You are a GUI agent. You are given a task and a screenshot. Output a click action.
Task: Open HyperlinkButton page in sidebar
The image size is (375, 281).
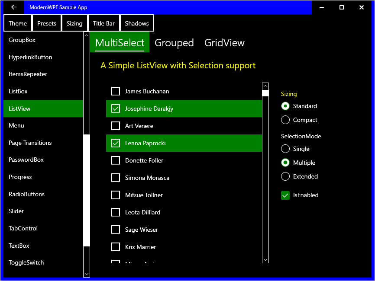43,57
